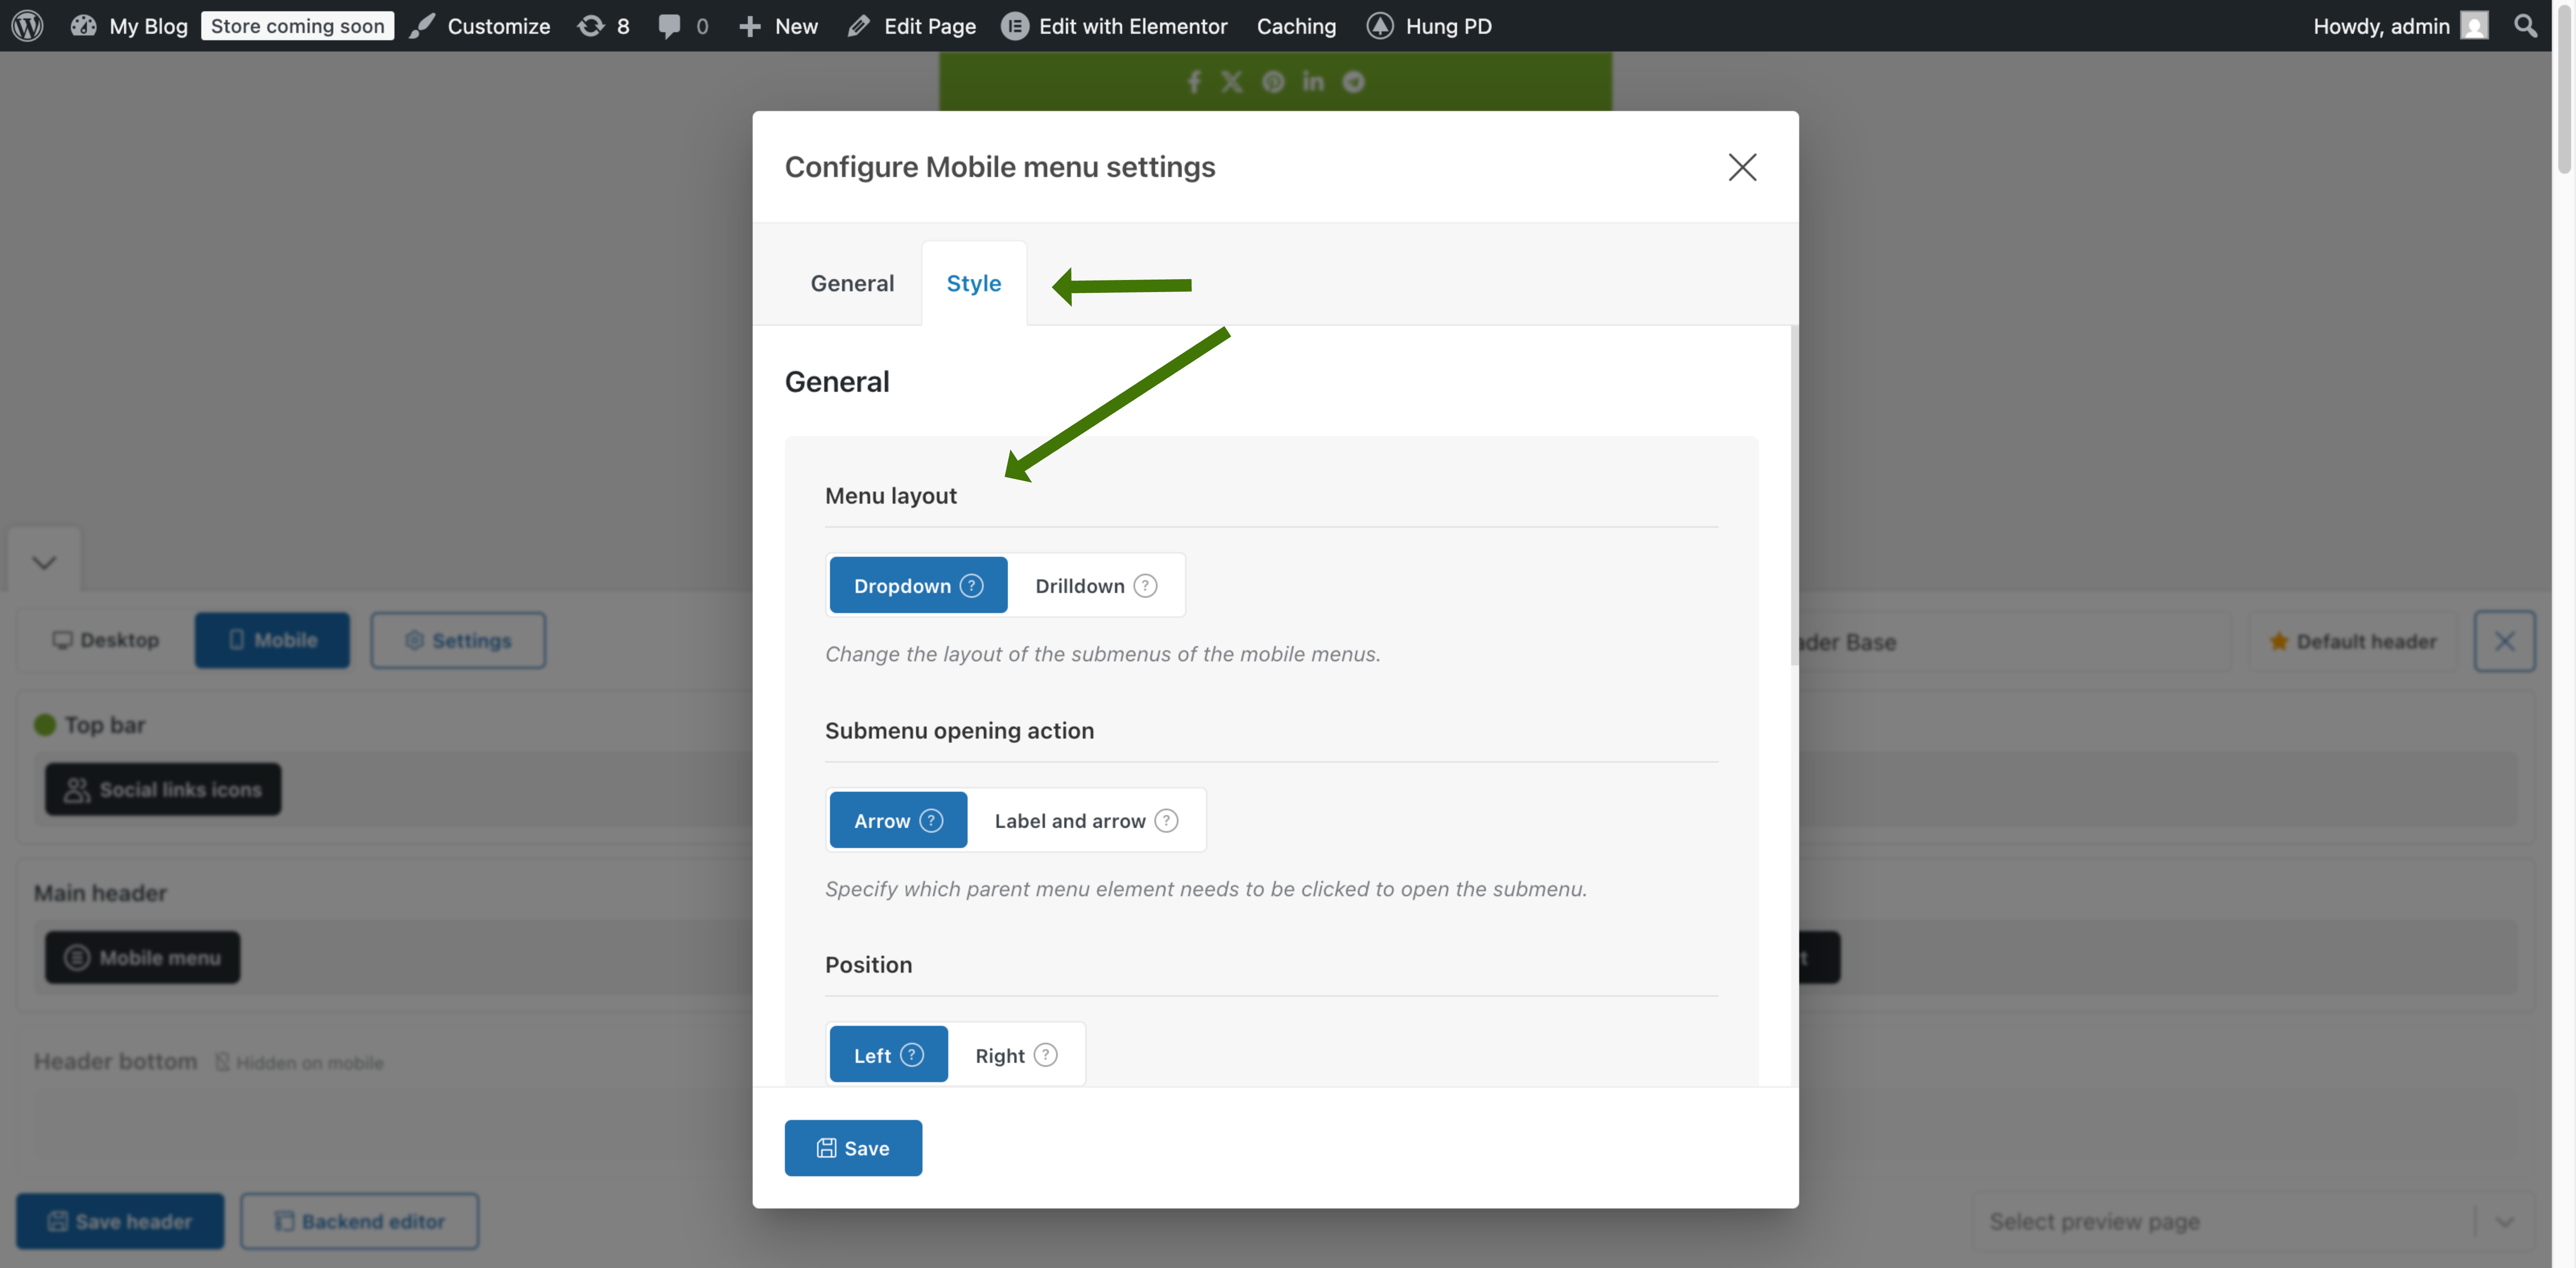This screenshot has width=2576, height=1268.
Task: Open Howdy, admin account menu
Action: [x=2400, y=26]
